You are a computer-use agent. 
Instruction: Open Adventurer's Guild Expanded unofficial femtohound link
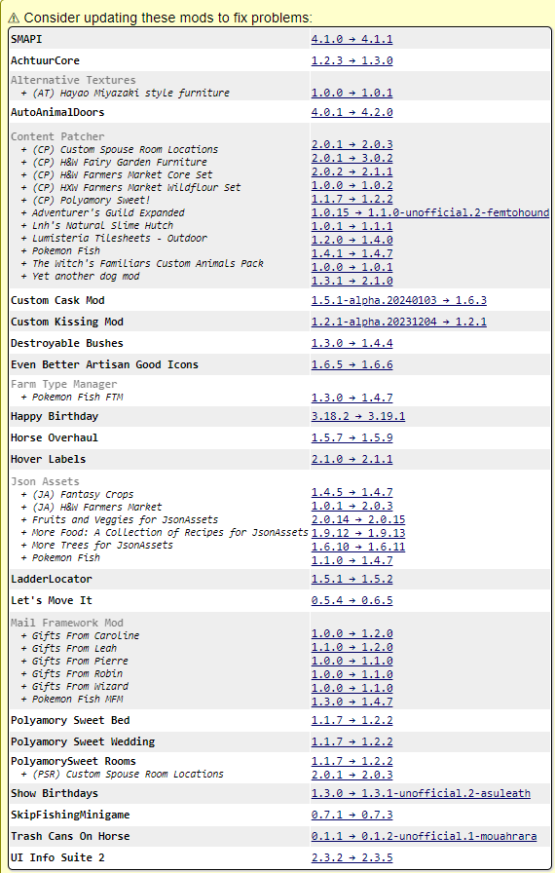pyautogui.click(x=429, y=212)
